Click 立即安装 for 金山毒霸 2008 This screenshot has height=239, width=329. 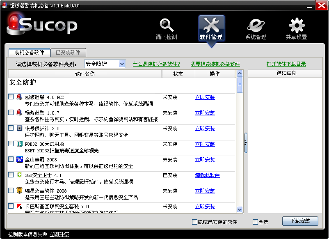(205, 160)
